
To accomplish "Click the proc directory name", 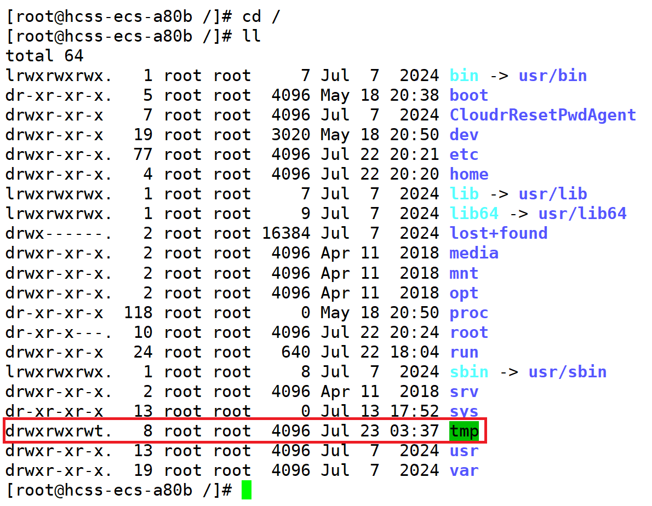I will (x=468, y=313).
